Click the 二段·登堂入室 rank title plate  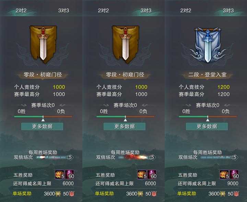pyautogui.click(x=208, y=75)
